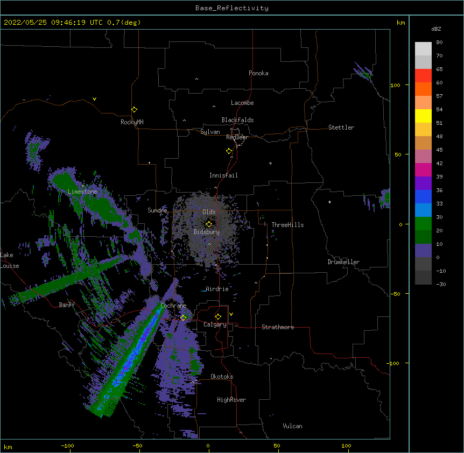This screenshot has height=453, width=464.
Task: Click the dBZ legend heading
Action: [x=436, y=29]
